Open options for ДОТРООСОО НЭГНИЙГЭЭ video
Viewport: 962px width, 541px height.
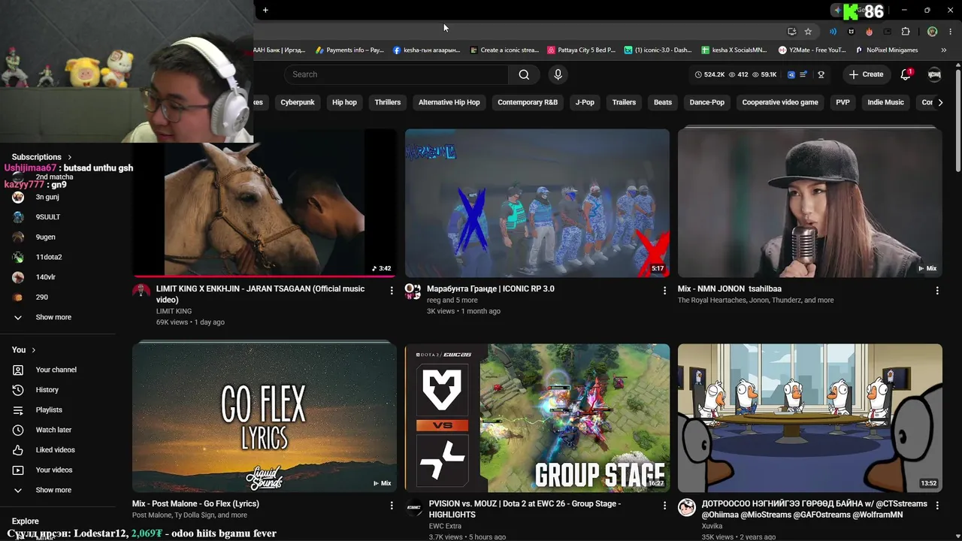(937, 506)
